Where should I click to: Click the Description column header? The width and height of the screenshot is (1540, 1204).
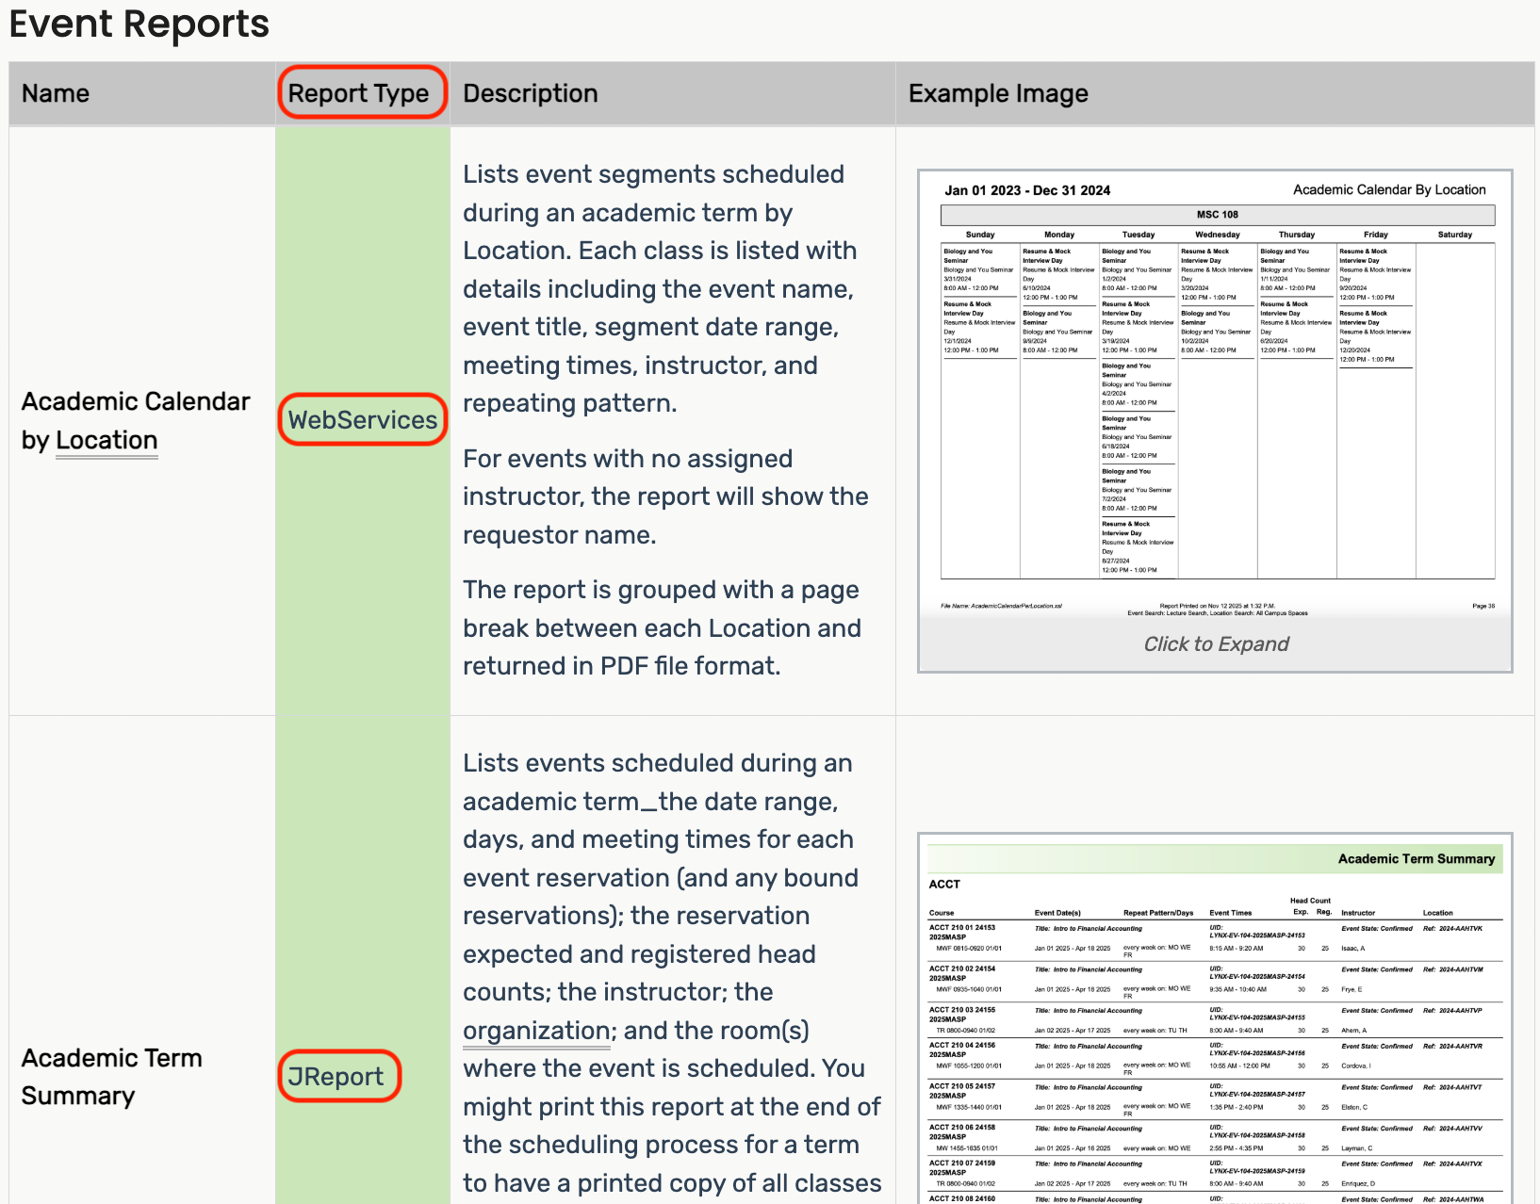530,93
